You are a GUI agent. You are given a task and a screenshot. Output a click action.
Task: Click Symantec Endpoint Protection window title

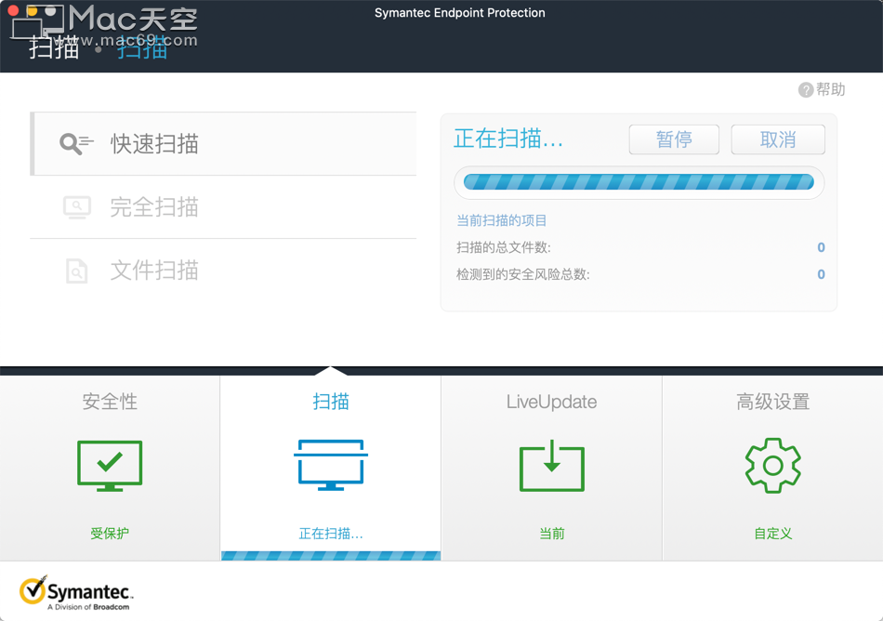tap(459, 13)
